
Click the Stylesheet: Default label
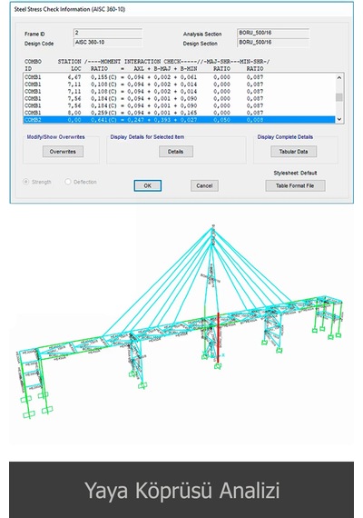pos(295,173)
